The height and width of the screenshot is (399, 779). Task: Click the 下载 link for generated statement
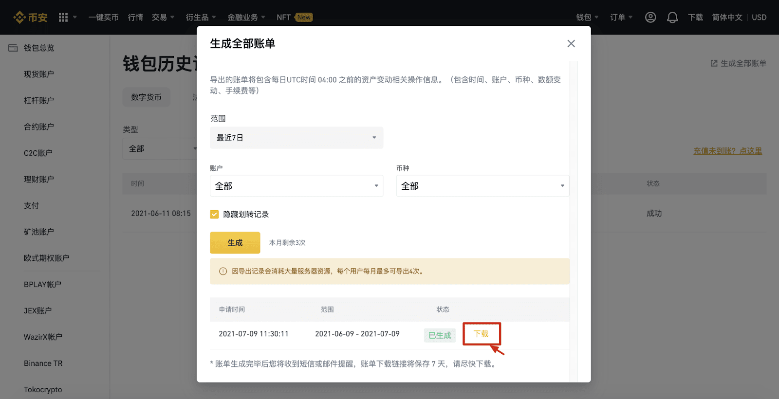pos(481,334)
